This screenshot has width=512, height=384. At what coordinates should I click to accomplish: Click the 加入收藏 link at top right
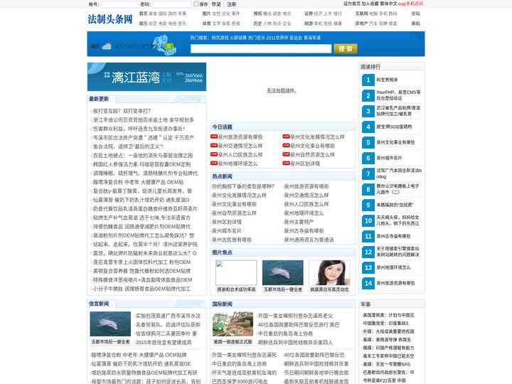[370, 4]
